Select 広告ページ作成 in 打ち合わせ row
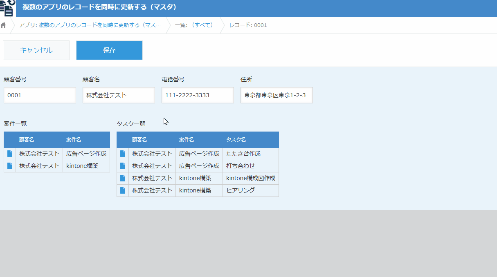This screenshot has height=277, width=497. coord(199,166)
